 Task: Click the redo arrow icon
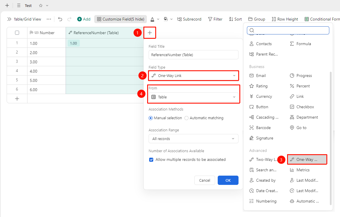point(69,19)
